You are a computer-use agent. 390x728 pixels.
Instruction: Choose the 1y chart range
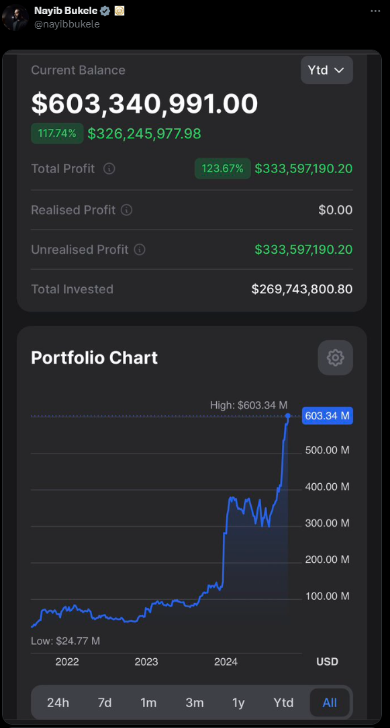pyautogui.click(x=238, y=703)
